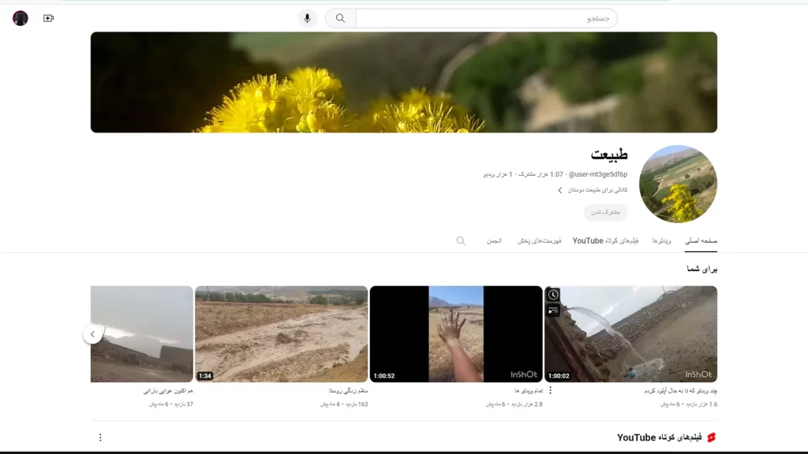Click the 1.6 thousand views metadata line
808x454 pixels.
(x=689, y=404)
